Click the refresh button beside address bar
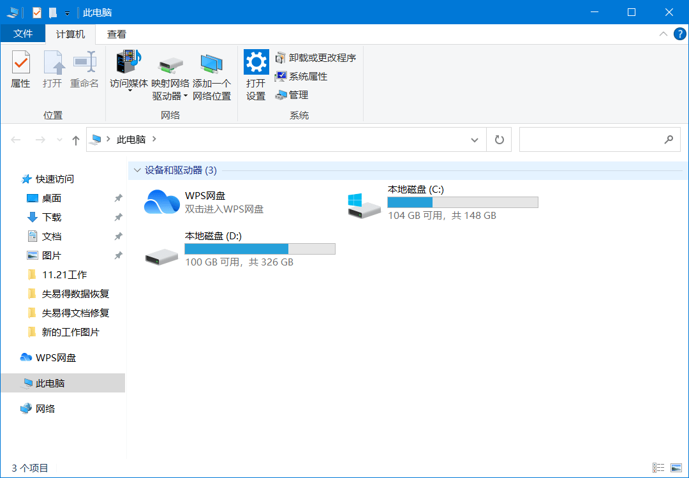Viewport: 689px width, 478px height. pyautogui.click(x=499, y=140)
